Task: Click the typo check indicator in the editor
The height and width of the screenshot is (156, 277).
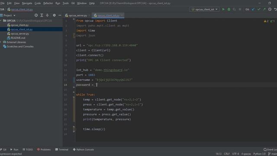Action: [272, 21]
